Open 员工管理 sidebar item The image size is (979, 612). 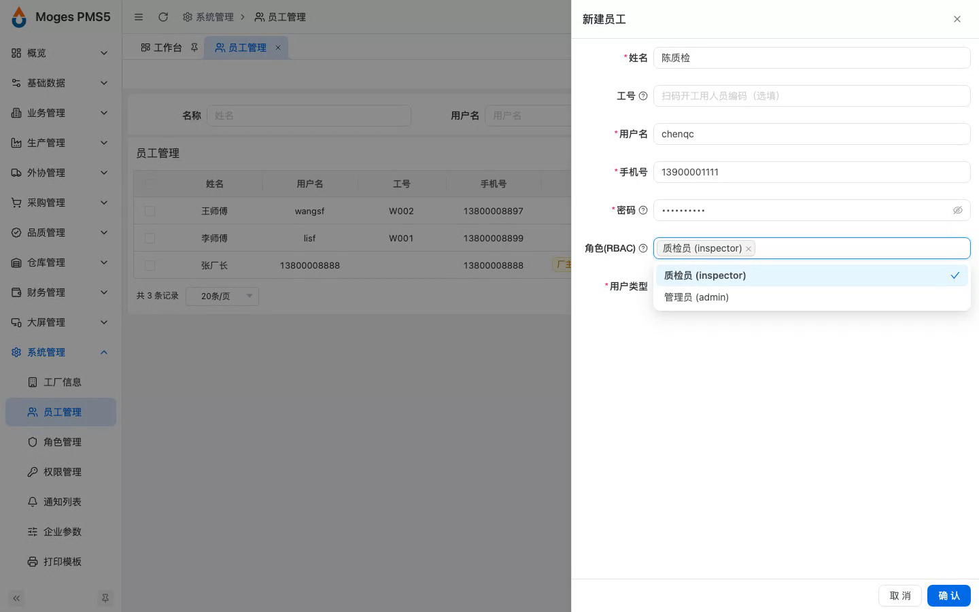tap(61, 412)
